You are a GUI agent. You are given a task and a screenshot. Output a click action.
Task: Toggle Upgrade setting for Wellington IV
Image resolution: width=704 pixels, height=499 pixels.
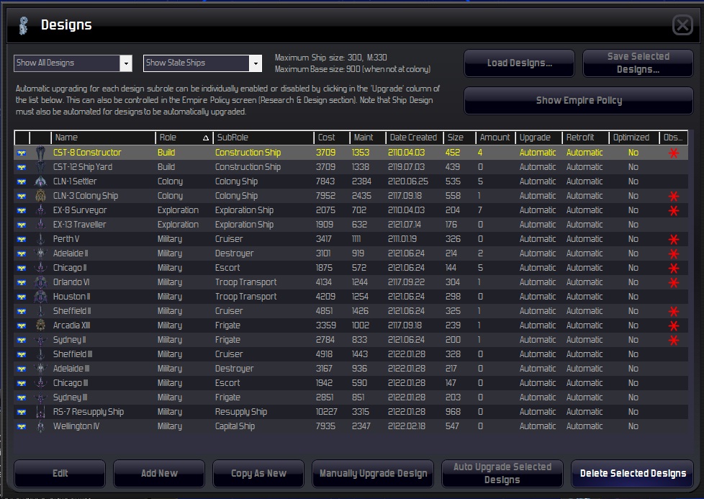(538, 426)
